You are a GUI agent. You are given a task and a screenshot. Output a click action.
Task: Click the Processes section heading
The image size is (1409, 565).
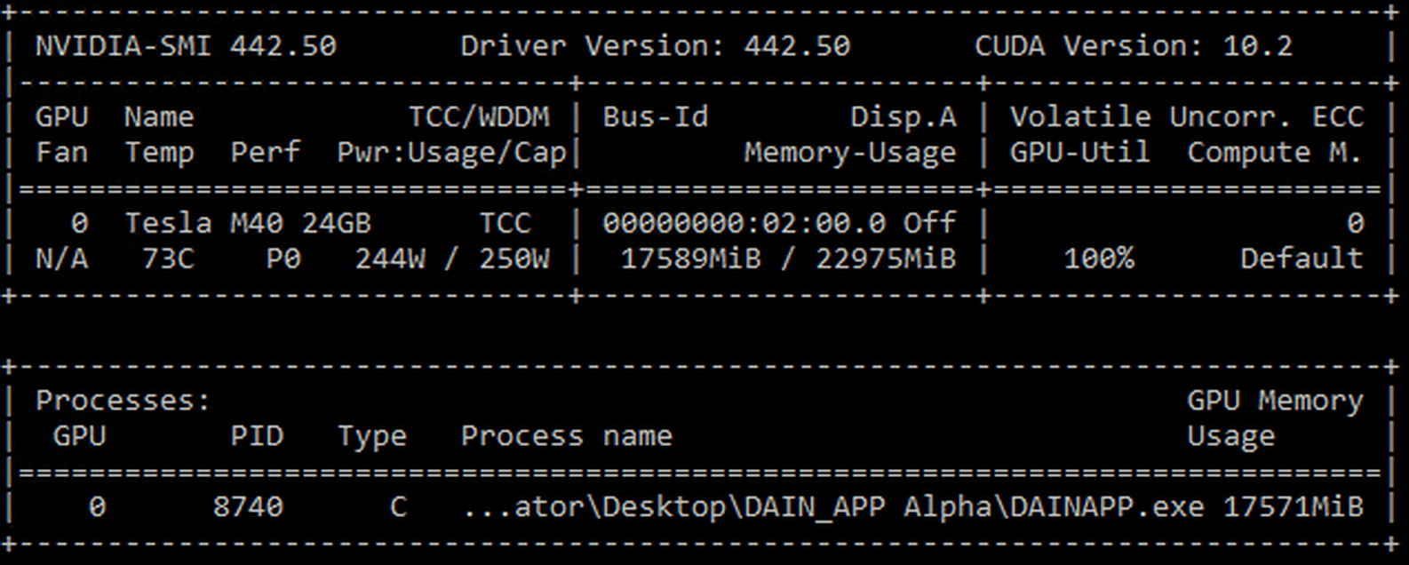pos(123,401)
